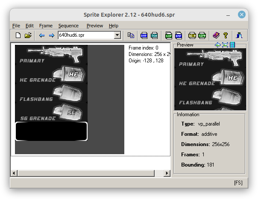Open the purple help book icon

(216, 35)
